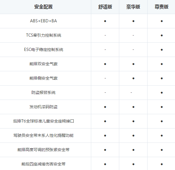Click 预张紧安全带 dot under 豪华版

click(x=133, y=150)
